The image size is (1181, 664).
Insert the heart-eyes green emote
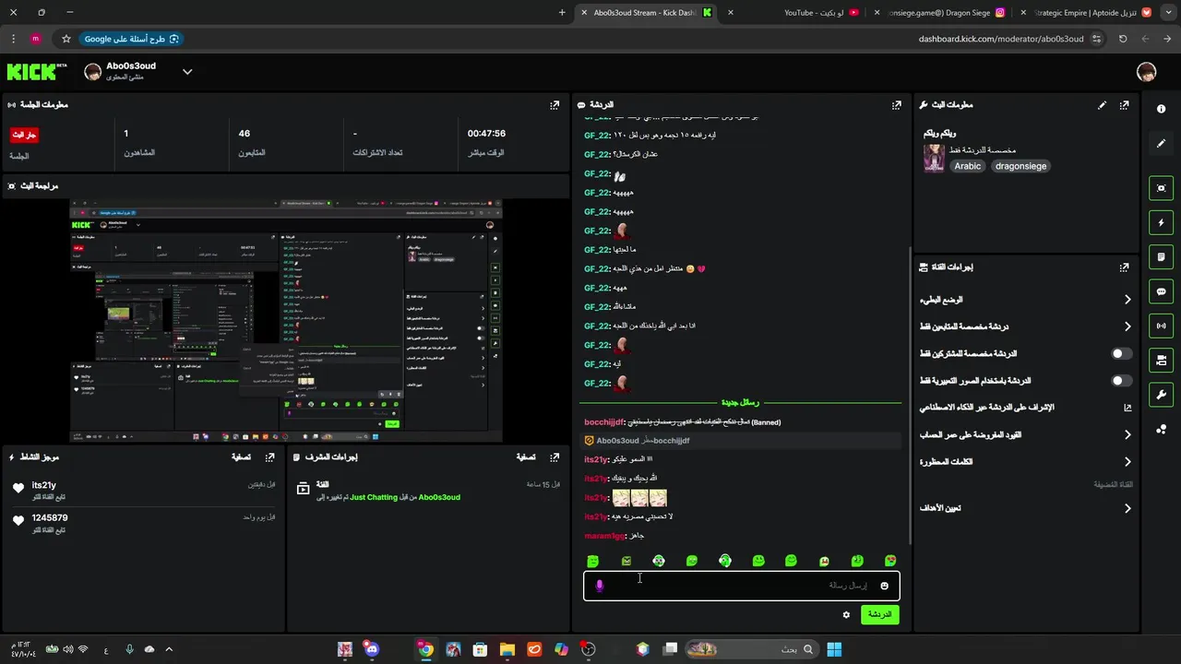click(890, 561)
